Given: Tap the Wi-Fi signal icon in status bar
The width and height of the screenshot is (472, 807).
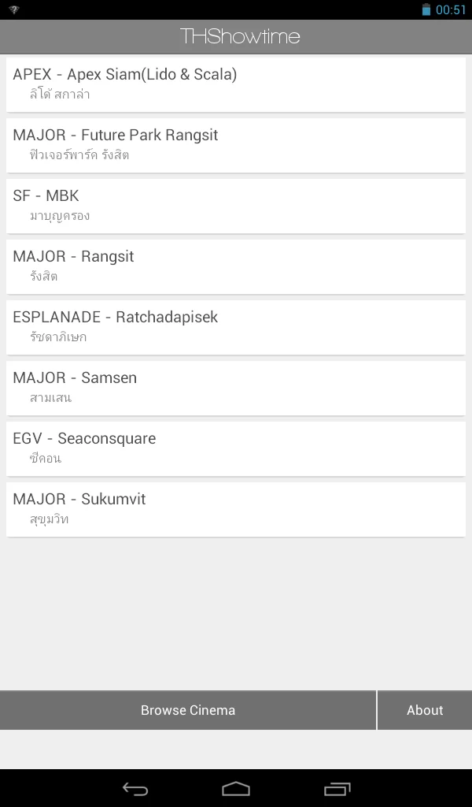Looking at the screenshot, I should pos(14,9).
